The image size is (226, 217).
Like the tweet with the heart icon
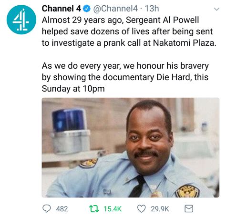pyautogui.click(x=142, y=208)
